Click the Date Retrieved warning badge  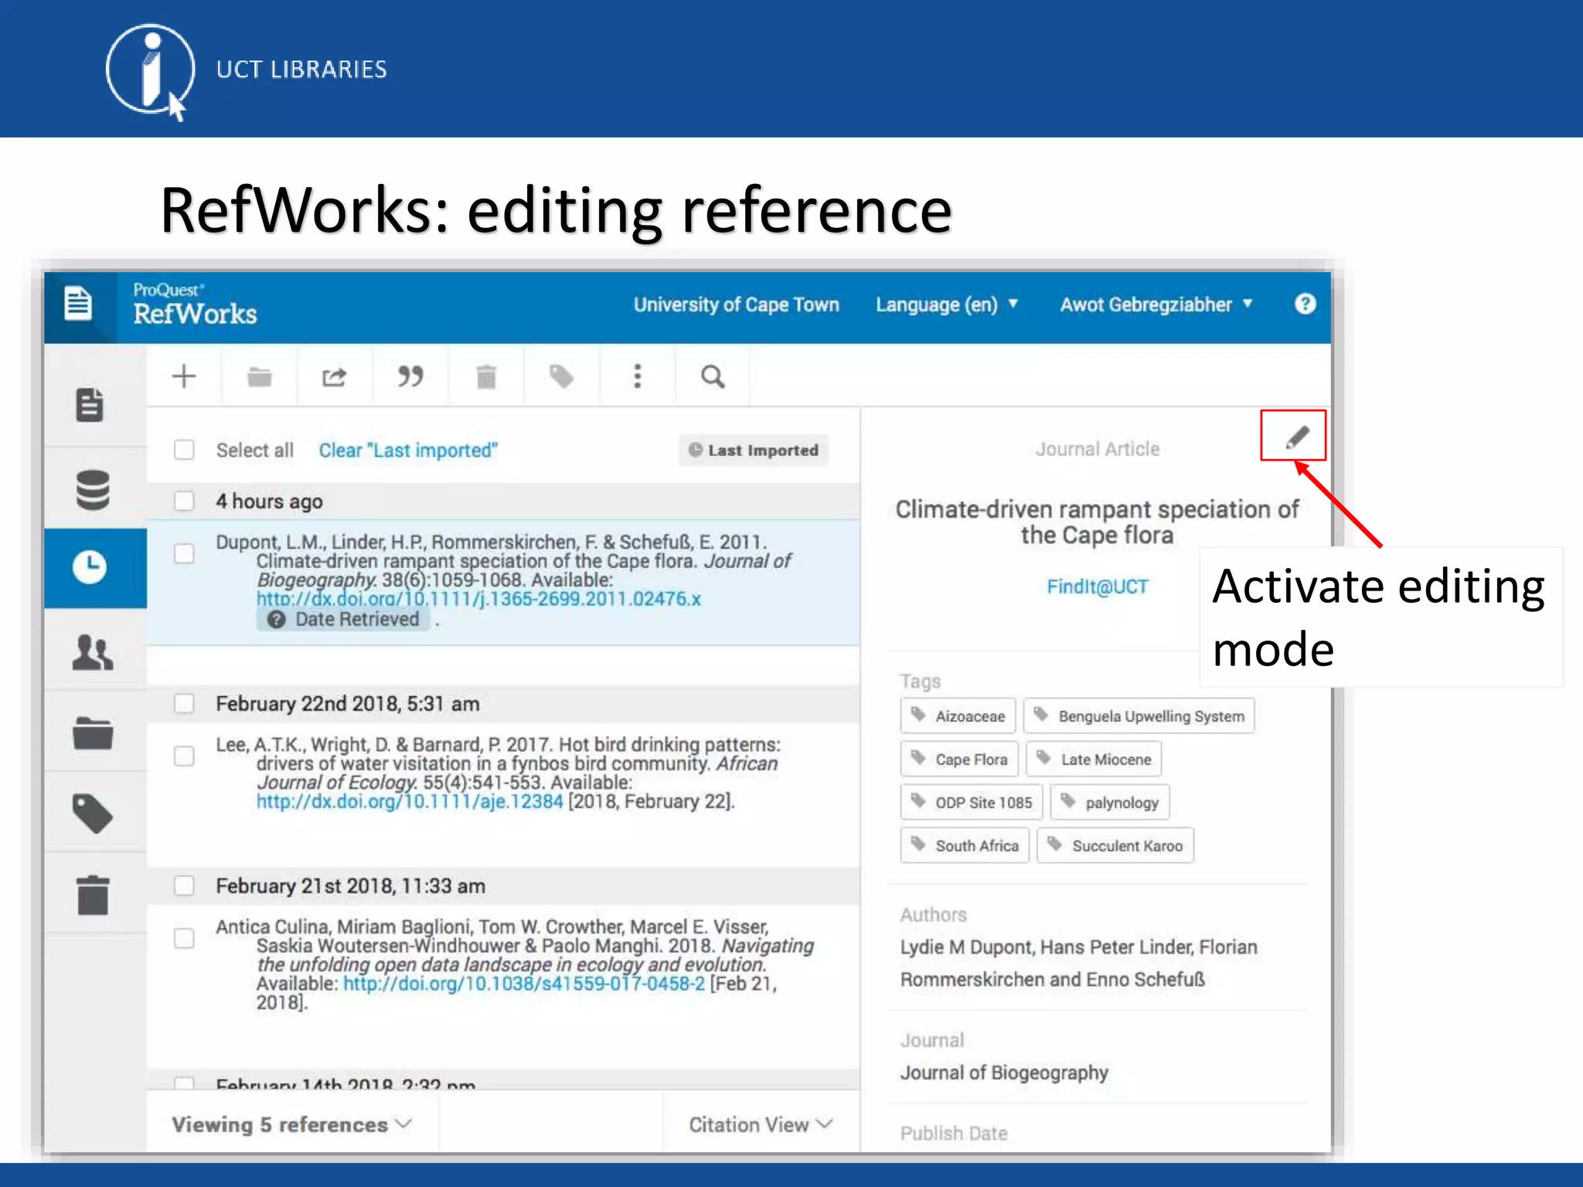pos(344,620)
